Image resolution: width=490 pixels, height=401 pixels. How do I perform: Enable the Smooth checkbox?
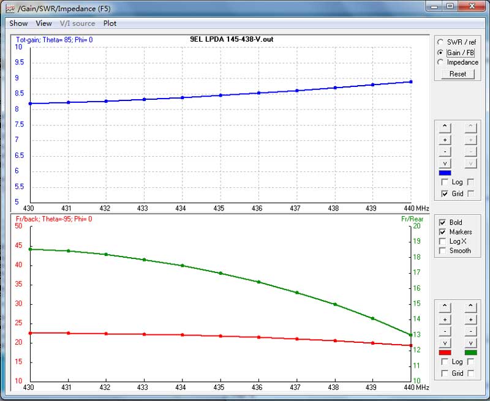(442, 250)
